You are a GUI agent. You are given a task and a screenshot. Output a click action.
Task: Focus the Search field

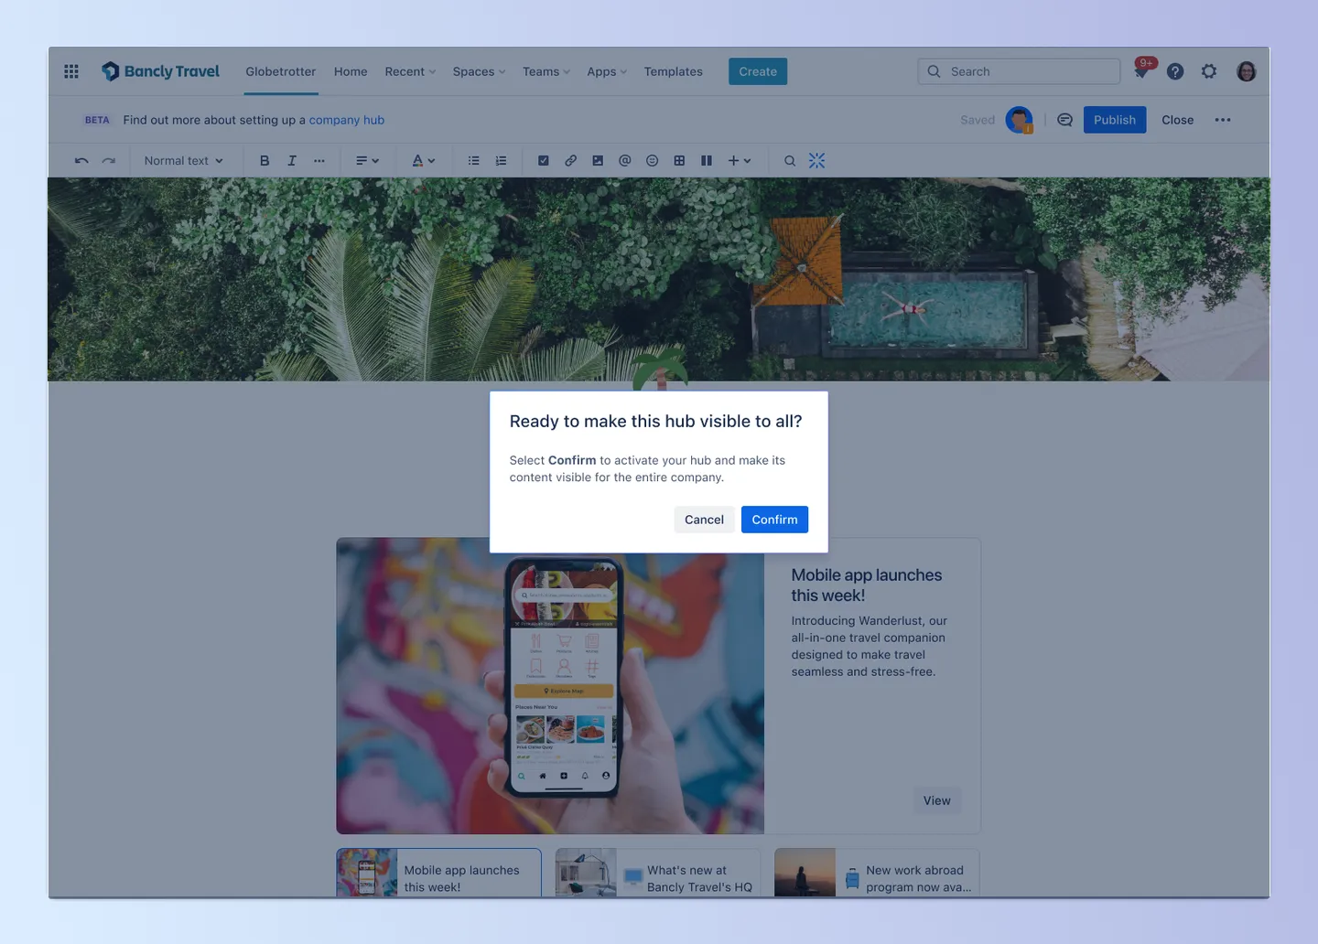point(1019,71)
